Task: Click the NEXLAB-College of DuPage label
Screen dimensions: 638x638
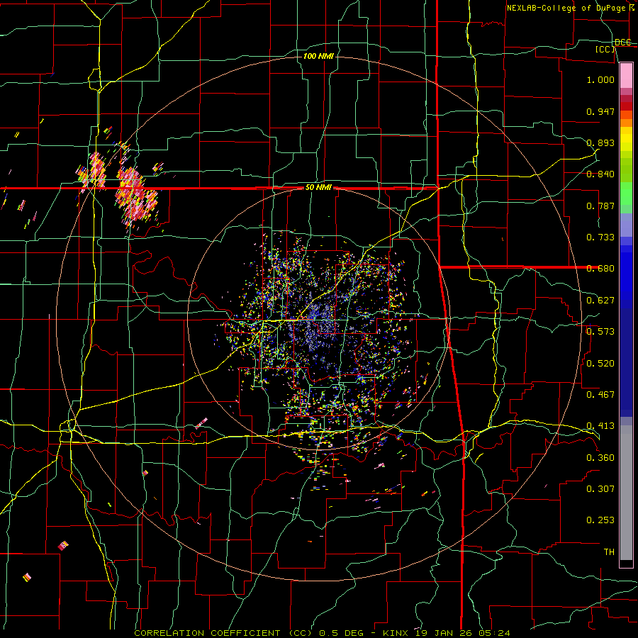Action: click(x=570, y=8)
